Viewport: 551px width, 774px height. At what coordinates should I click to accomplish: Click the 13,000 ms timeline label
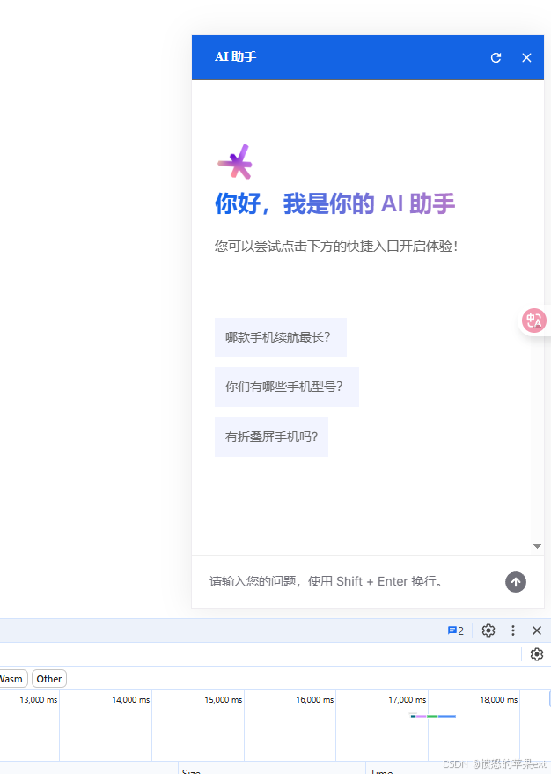[39, 700]
